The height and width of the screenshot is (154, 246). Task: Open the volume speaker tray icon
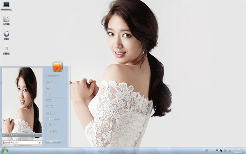point(229,151)
